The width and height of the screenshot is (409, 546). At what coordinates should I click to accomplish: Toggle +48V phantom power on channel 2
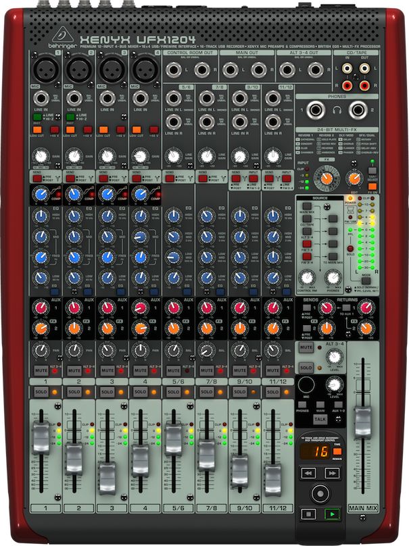pyautogui.click(x=87, y=130)
